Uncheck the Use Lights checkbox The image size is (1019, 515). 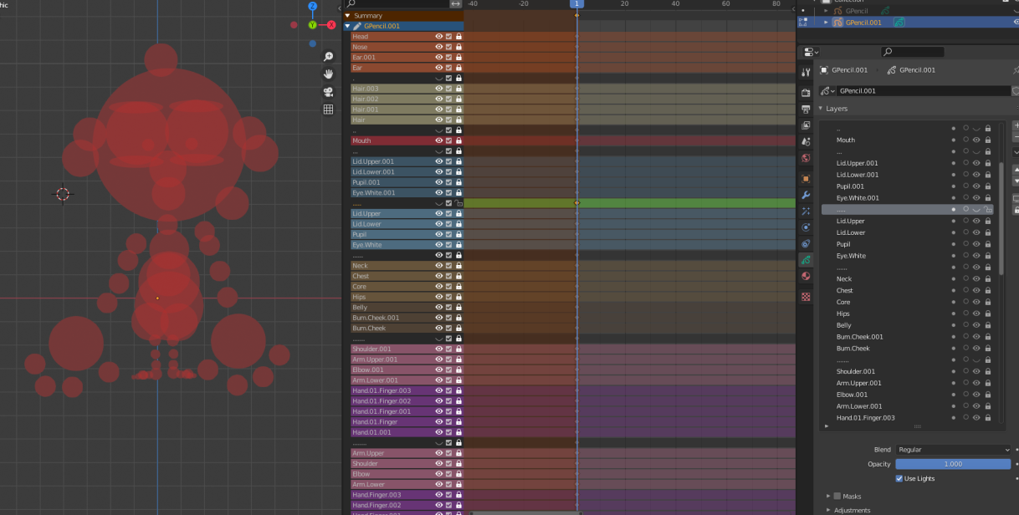click(x=900, y=478)
